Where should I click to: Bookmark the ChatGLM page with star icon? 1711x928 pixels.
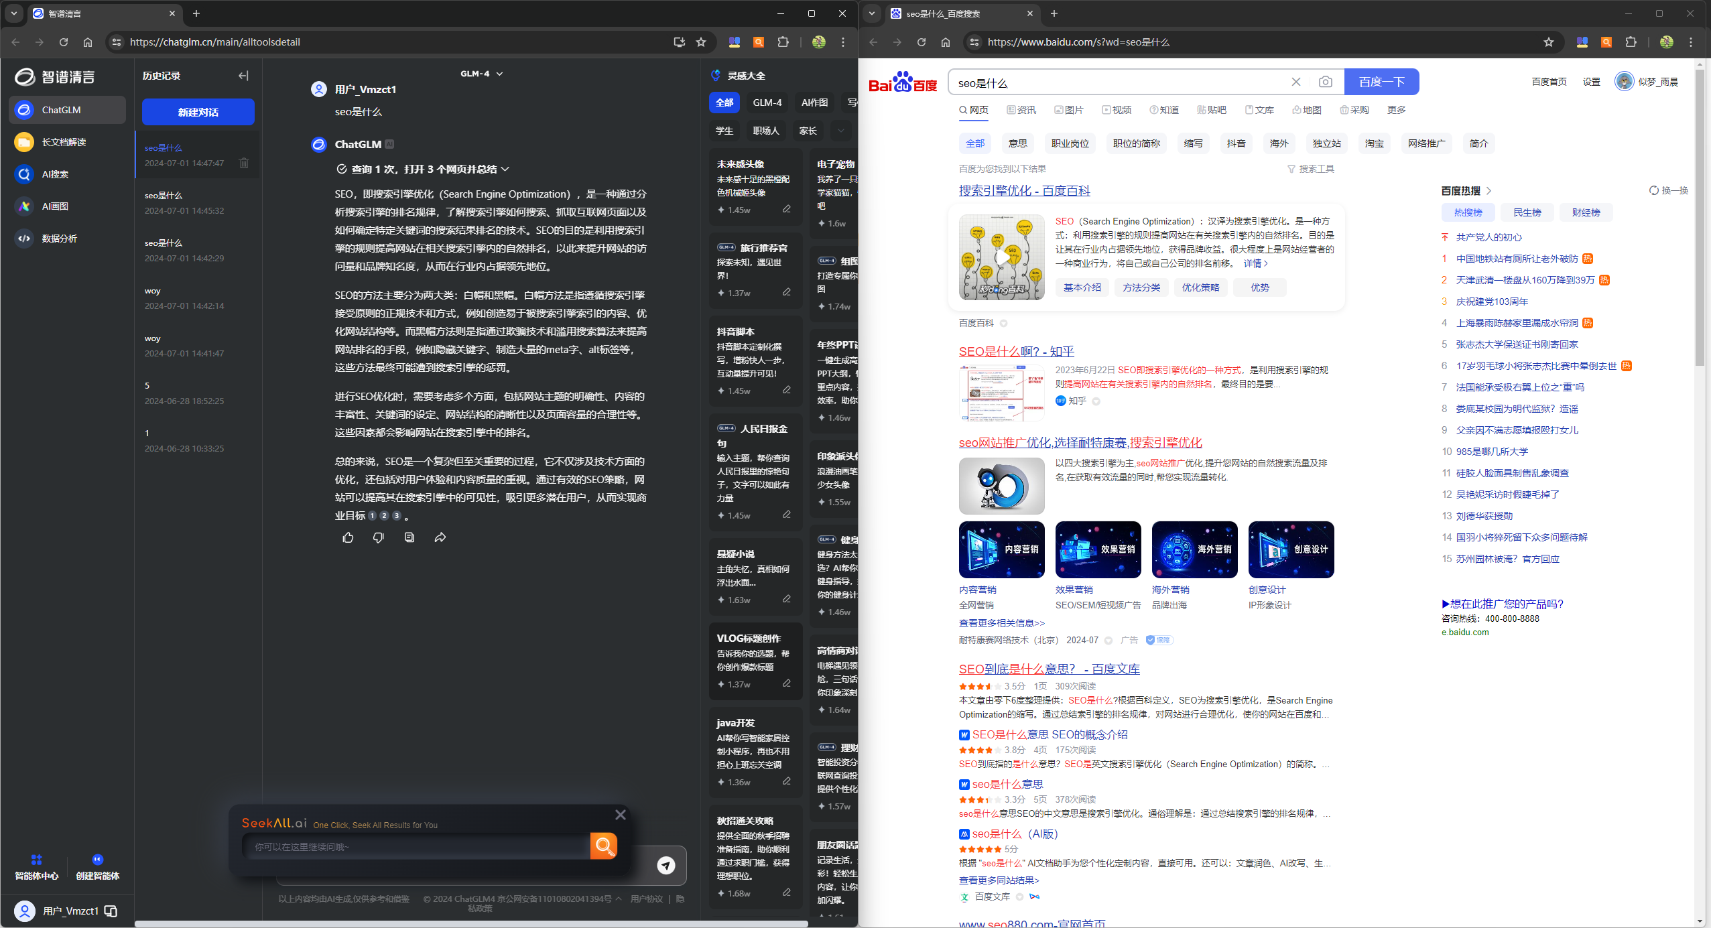pyautogui.click(x=701, y=42)
